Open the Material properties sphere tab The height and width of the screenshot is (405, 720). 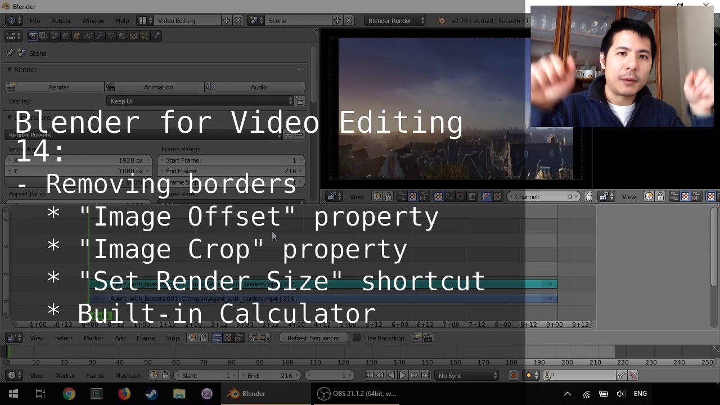coord(122,36)
